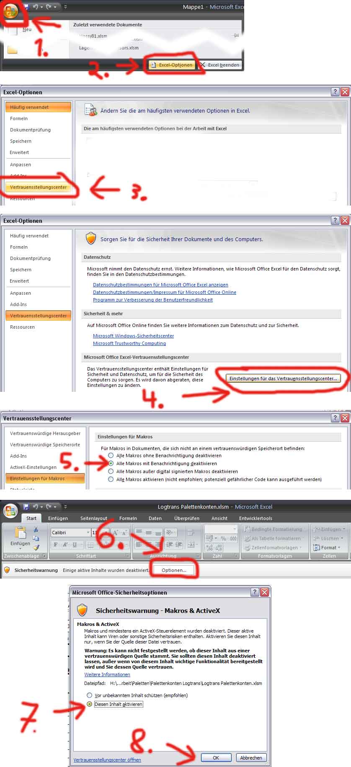The width and height of the screenshot is (351, 767).
Task: Select Alle Makros ohne Benachrichtigung deaktivieren
Action: click(111, 456)
